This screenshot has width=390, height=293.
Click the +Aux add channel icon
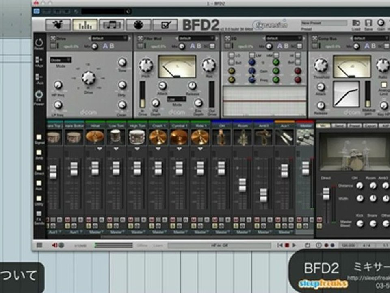tap(39, 60)
